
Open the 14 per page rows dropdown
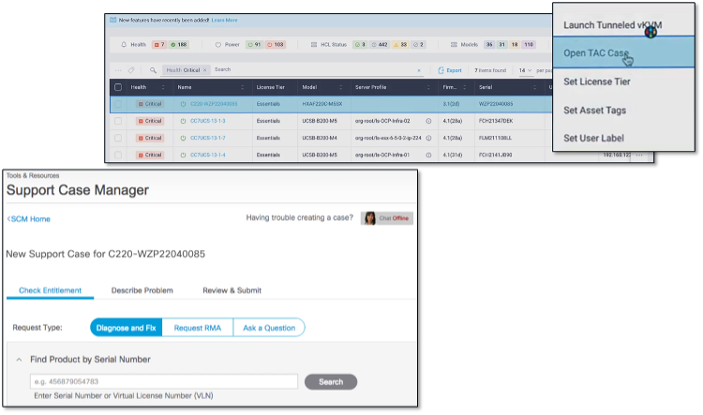coord(525,70)
